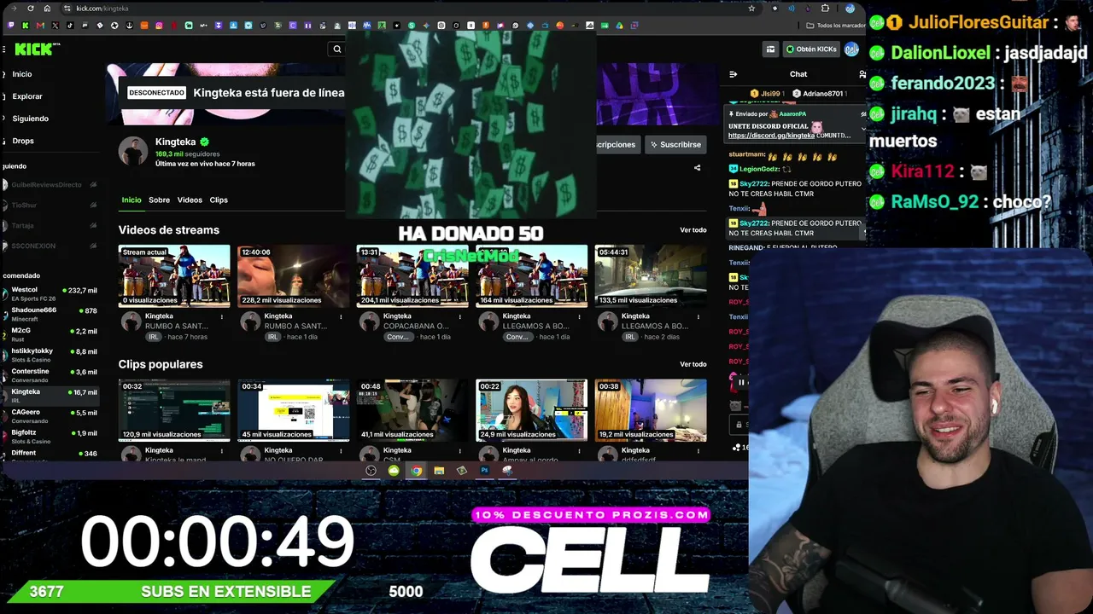Play the 05:44:31 stream video

651,275
